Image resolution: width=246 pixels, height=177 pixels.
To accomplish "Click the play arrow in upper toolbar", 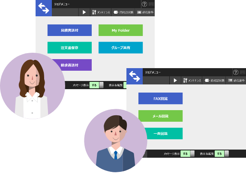I will point(84,12).
